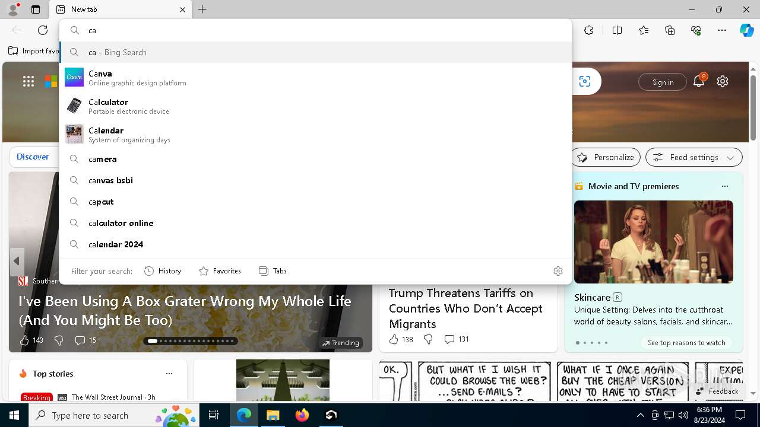Select 'calendar 2024' suggestion
760x427 pixels.
tap(316, 244)
